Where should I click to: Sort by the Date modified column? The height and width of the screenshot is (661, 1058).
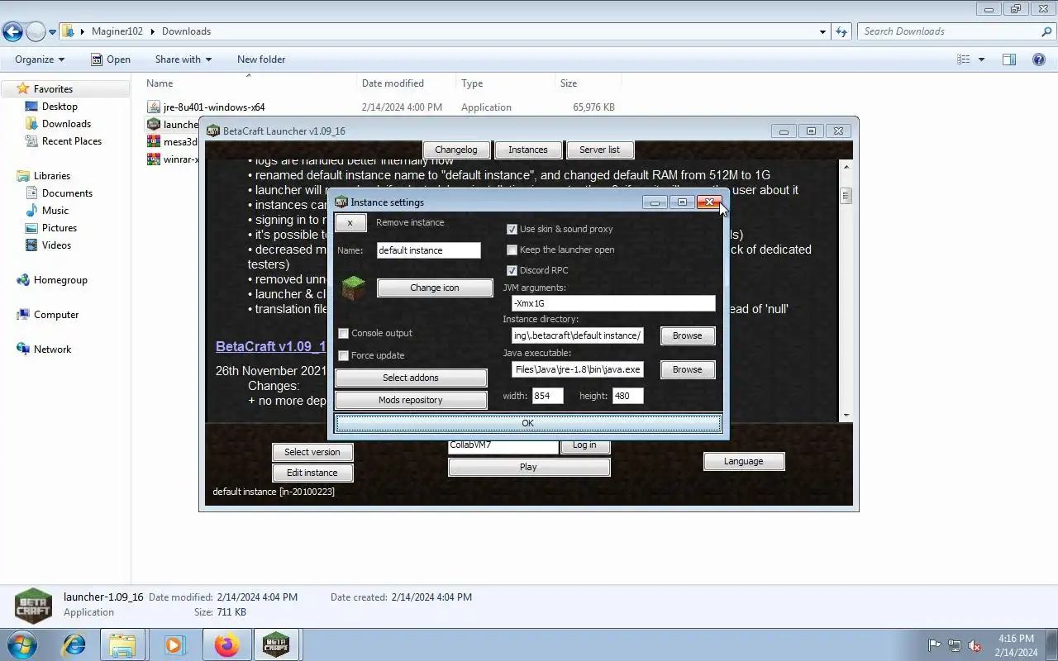(406, 83)
